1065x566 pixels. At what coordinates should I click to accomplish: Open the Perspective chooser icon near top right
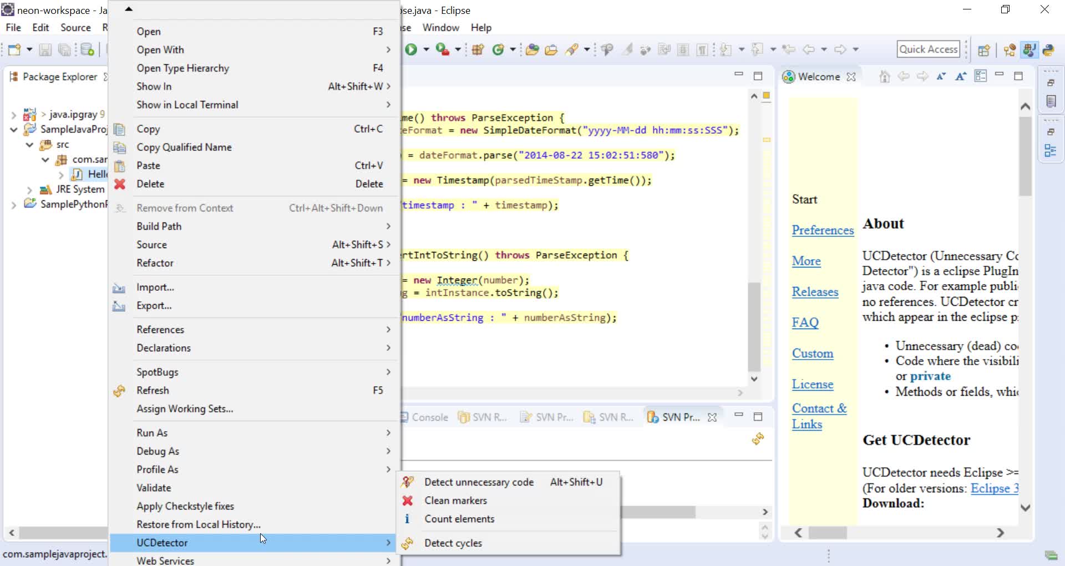(984, 50)
